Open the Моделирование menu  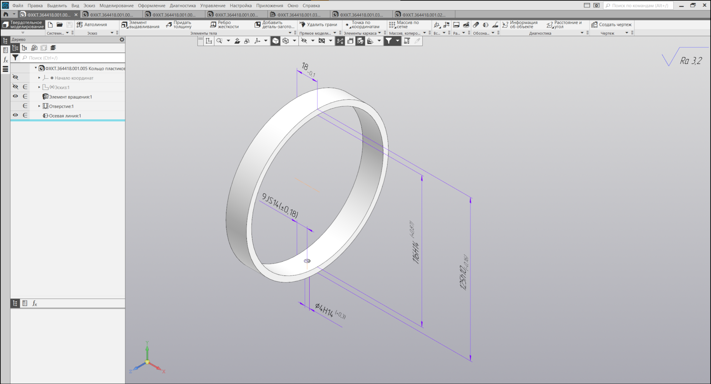116,6
